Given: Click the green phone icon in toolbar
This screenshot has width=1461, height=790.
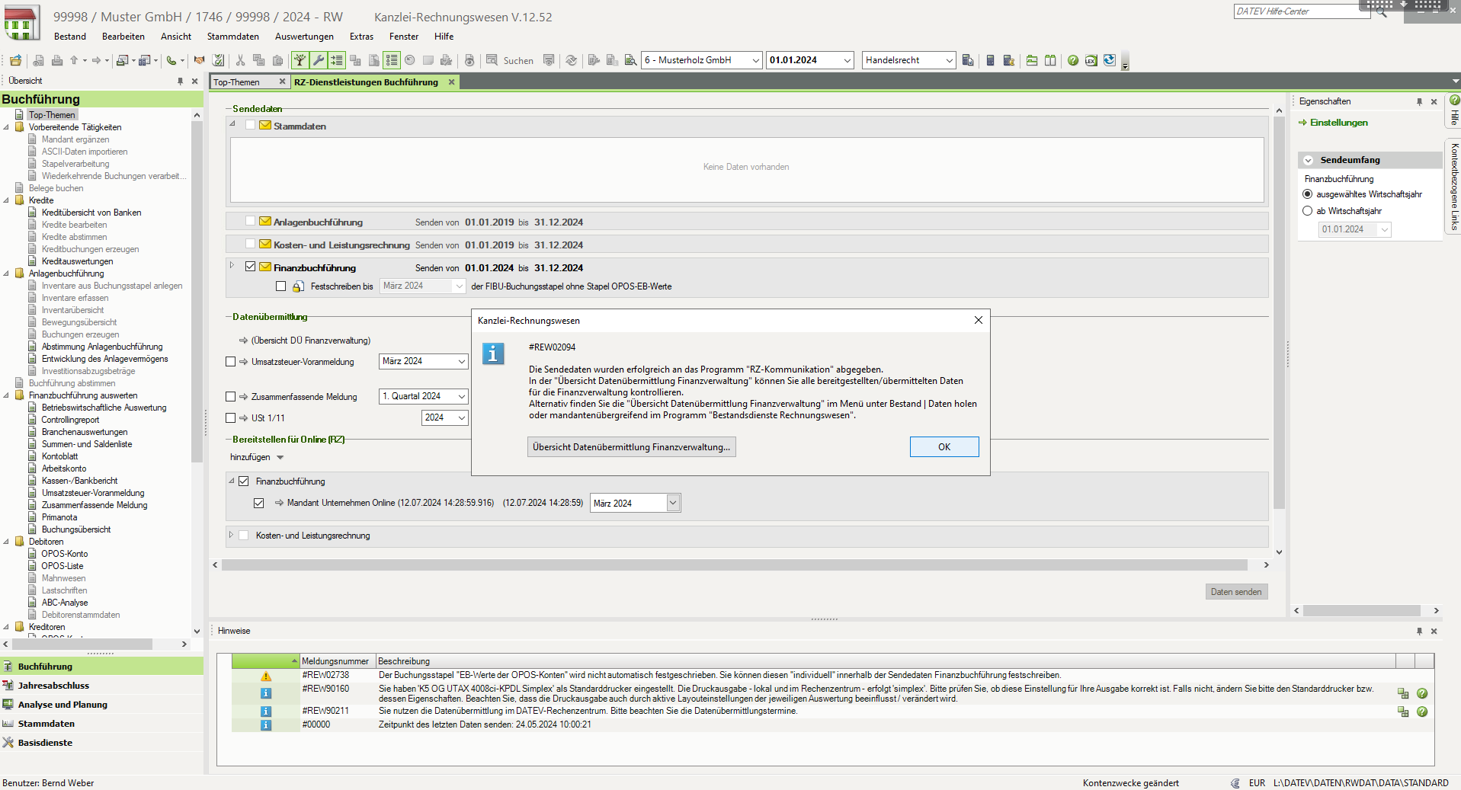Looking at the screenshot, I should (x=171, y=60).
